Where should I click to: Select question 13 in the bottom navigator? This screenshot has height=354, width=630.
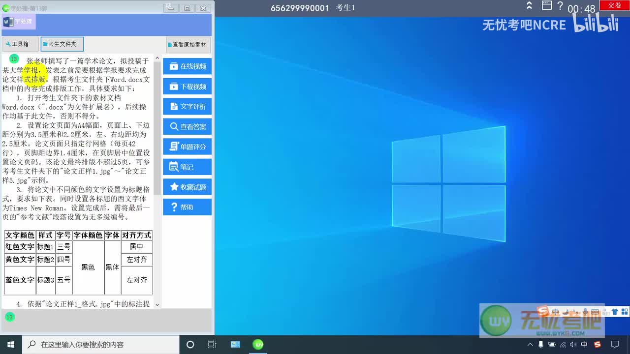(x=9, y=317)
